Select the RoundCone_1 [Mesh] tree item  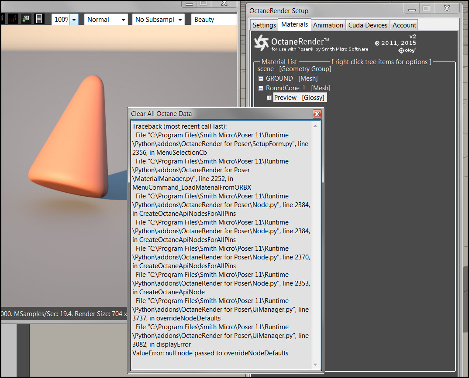(298, 88)
